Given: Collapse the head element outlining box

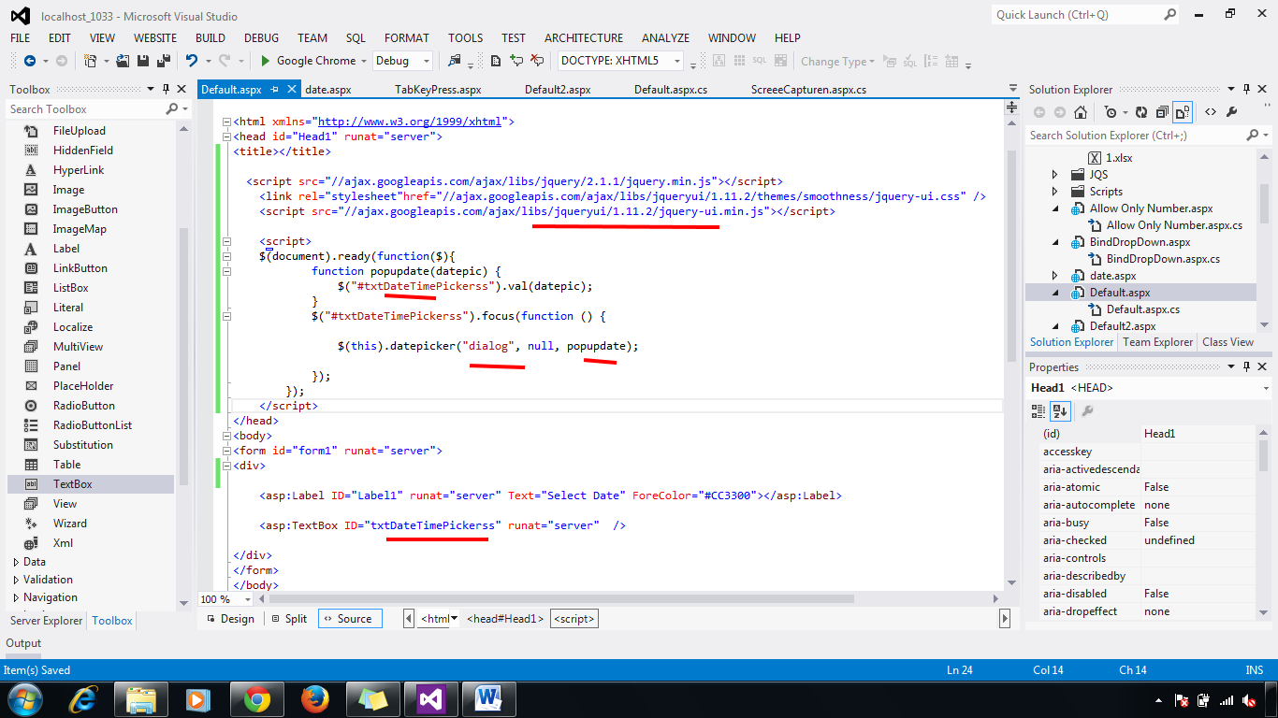Looking at the screenshot, I should pyautogui.click(x=225, y=136).
